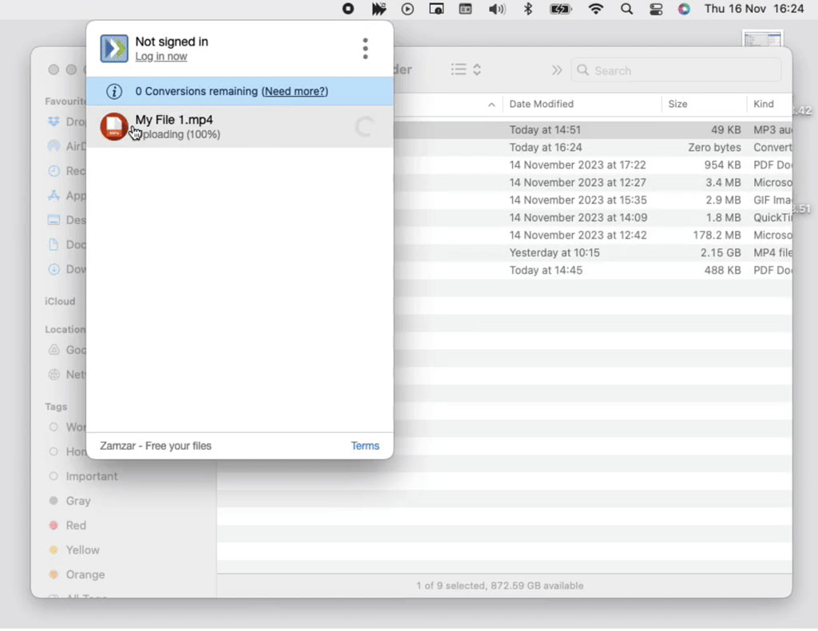
Task: Open the battery status menu
Action: click(x=561, y=9)
